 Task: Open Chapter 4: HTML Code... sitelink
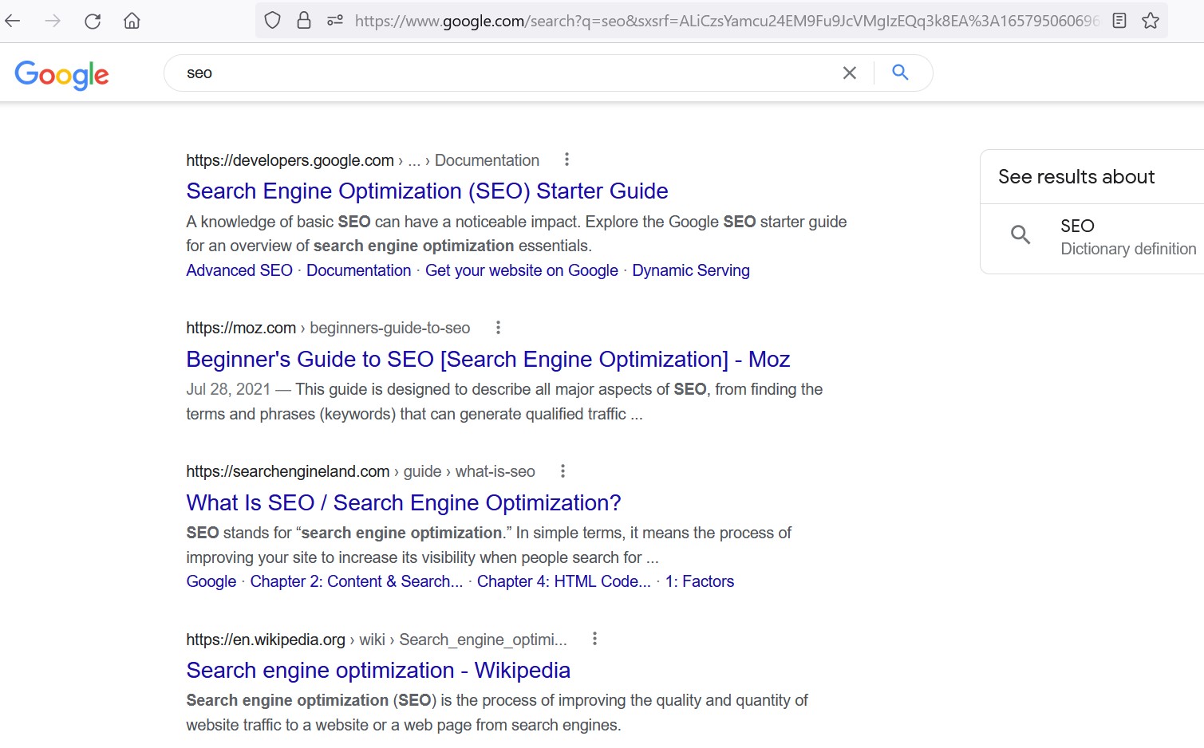coord(564,581)
